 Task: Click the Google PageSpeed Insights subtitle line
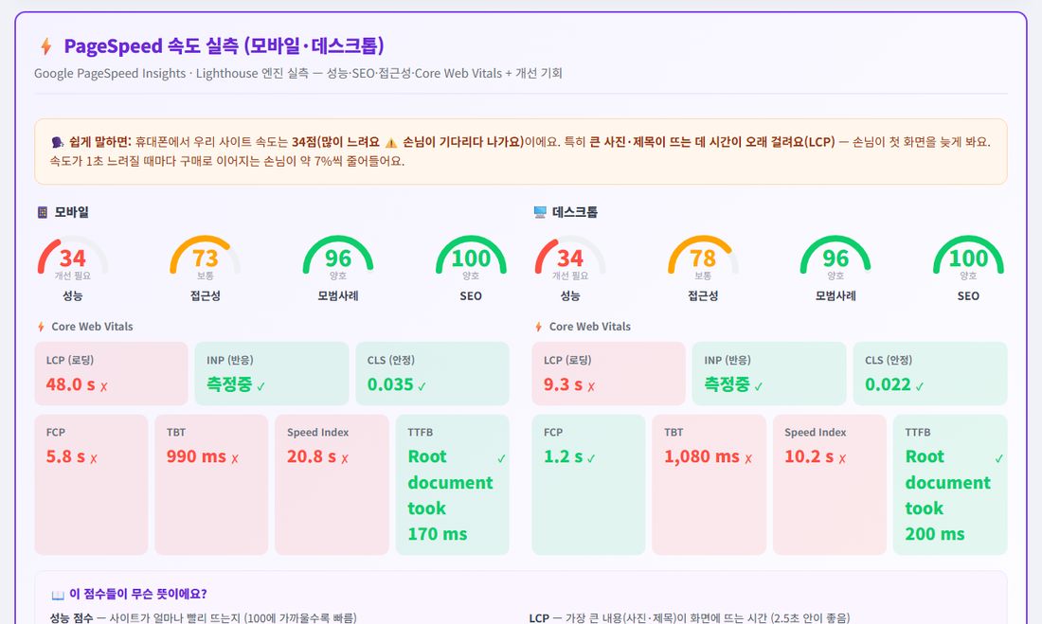coord(298,73)
